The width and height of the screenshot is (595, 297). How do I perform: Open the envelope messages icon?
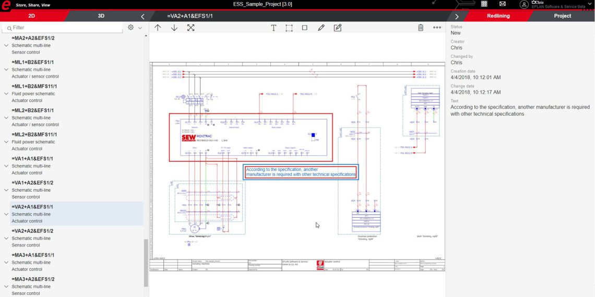pos(502,4)
